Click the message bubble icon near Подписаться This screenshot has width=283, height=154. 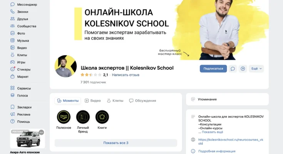click(x=233, y=69)
